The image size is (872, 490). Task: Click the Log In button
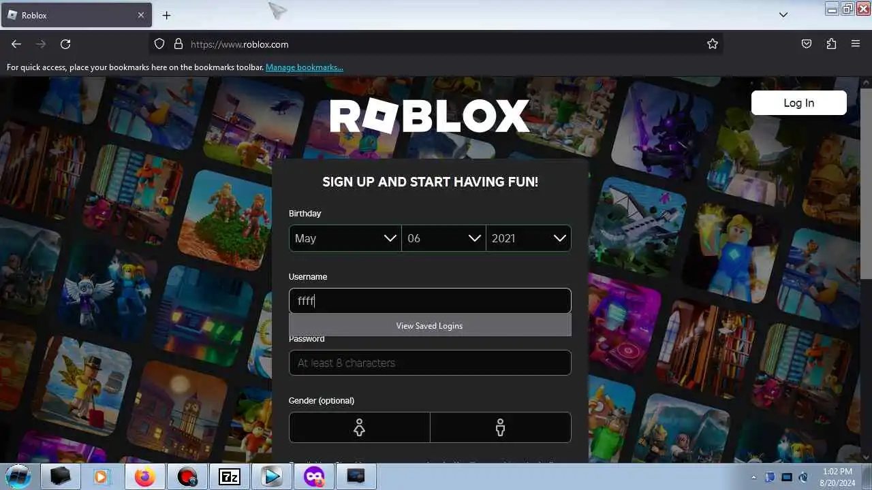(799, 103)
